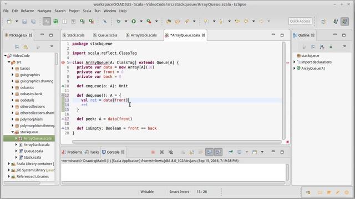This screenshot has width=355, height=199.
Task: Open the Problems tab
Action: click(x=72, y=152)
